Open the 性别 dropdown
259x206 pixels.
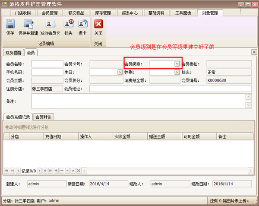(x=177, y=72)
